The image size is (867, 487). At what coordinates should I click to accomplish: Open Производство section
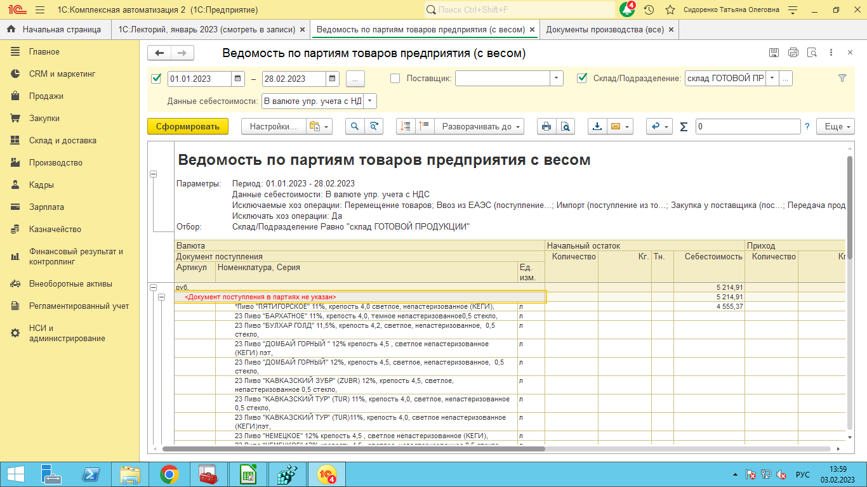[56, 163]
